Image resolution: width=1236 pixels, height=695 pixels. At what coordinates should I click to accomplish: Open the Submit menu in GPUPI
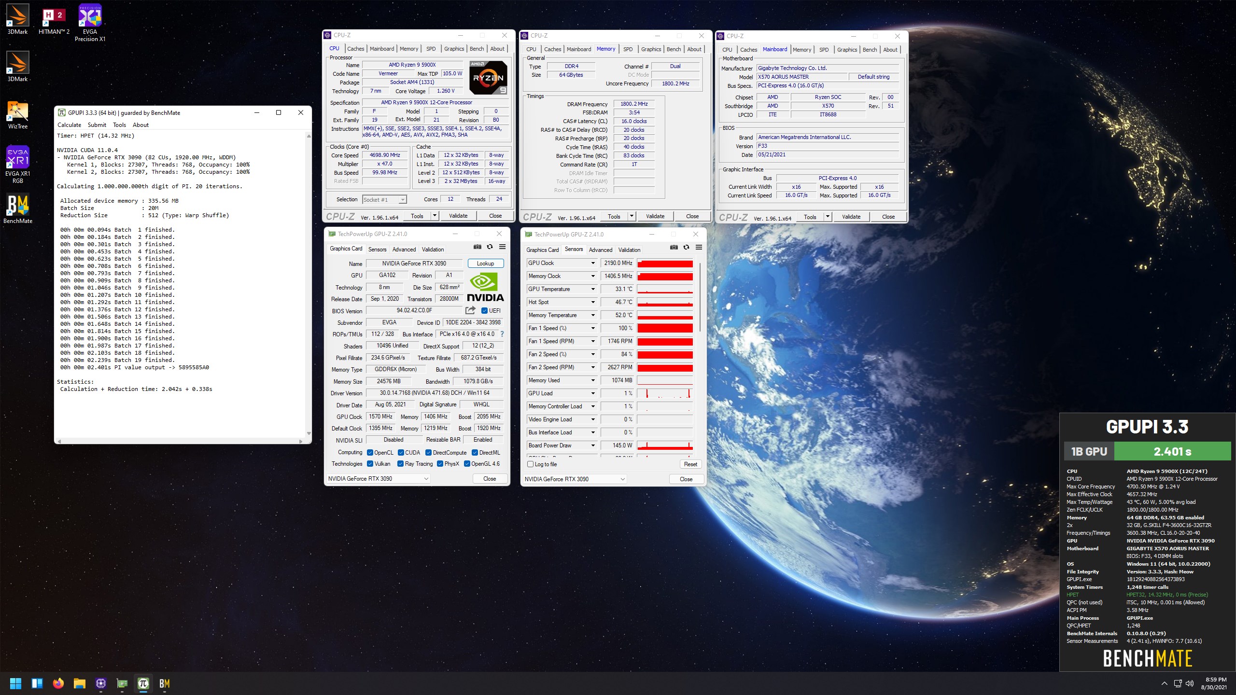(97, 125)
